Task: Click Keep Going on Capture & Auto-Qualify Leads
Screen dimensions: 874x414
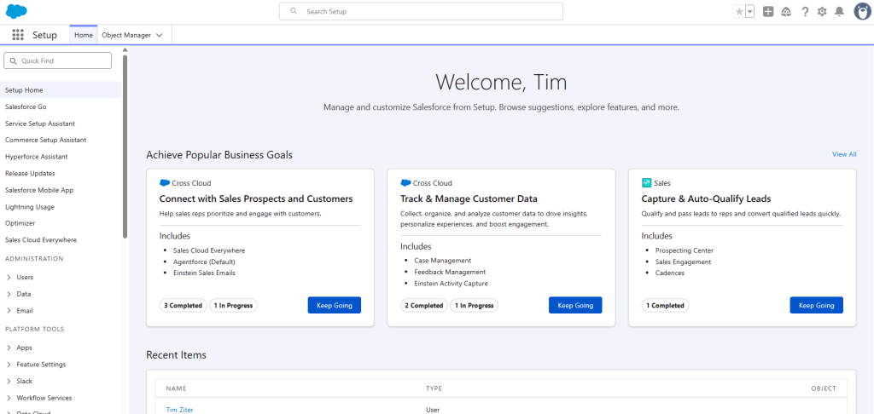Action: click(816, 305)
